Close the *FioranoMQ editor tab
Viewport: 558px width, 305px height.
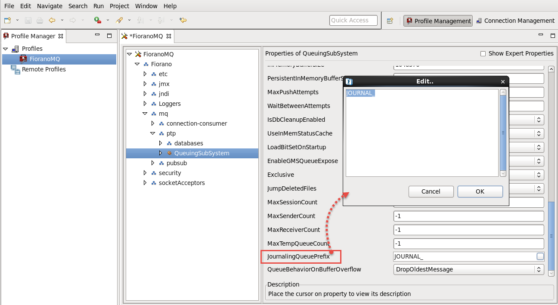pos(168,36)
